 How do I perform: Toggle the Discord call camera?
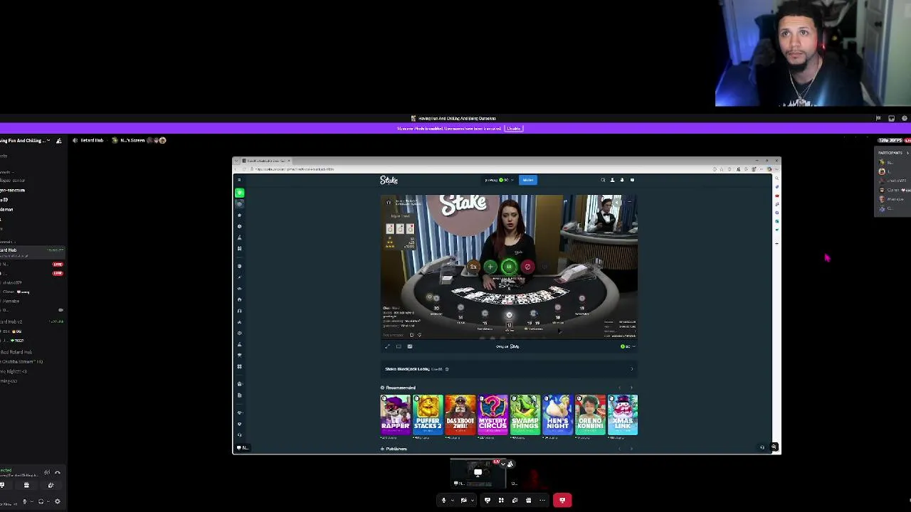click(x=463, y=500)
